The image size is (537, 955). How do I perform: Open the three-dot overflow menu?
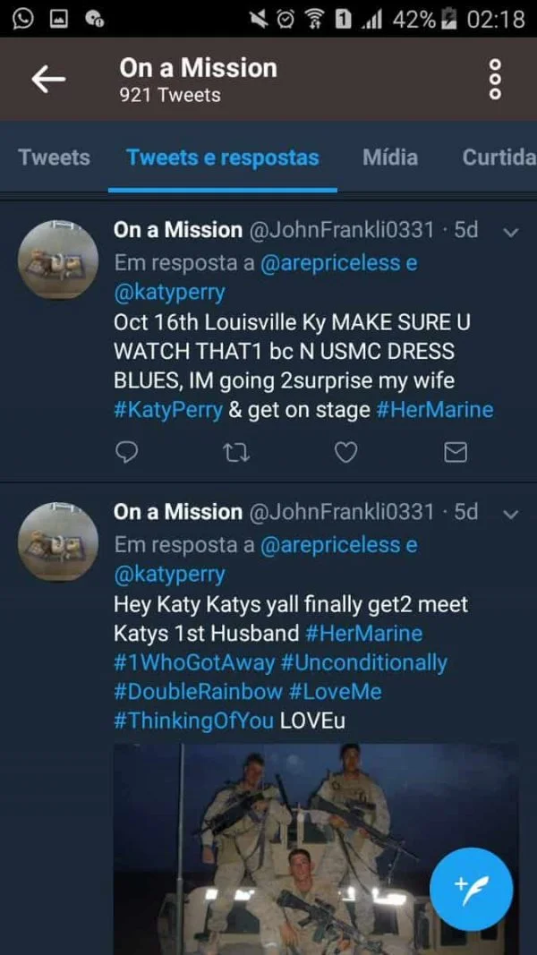tap(495, 80)
